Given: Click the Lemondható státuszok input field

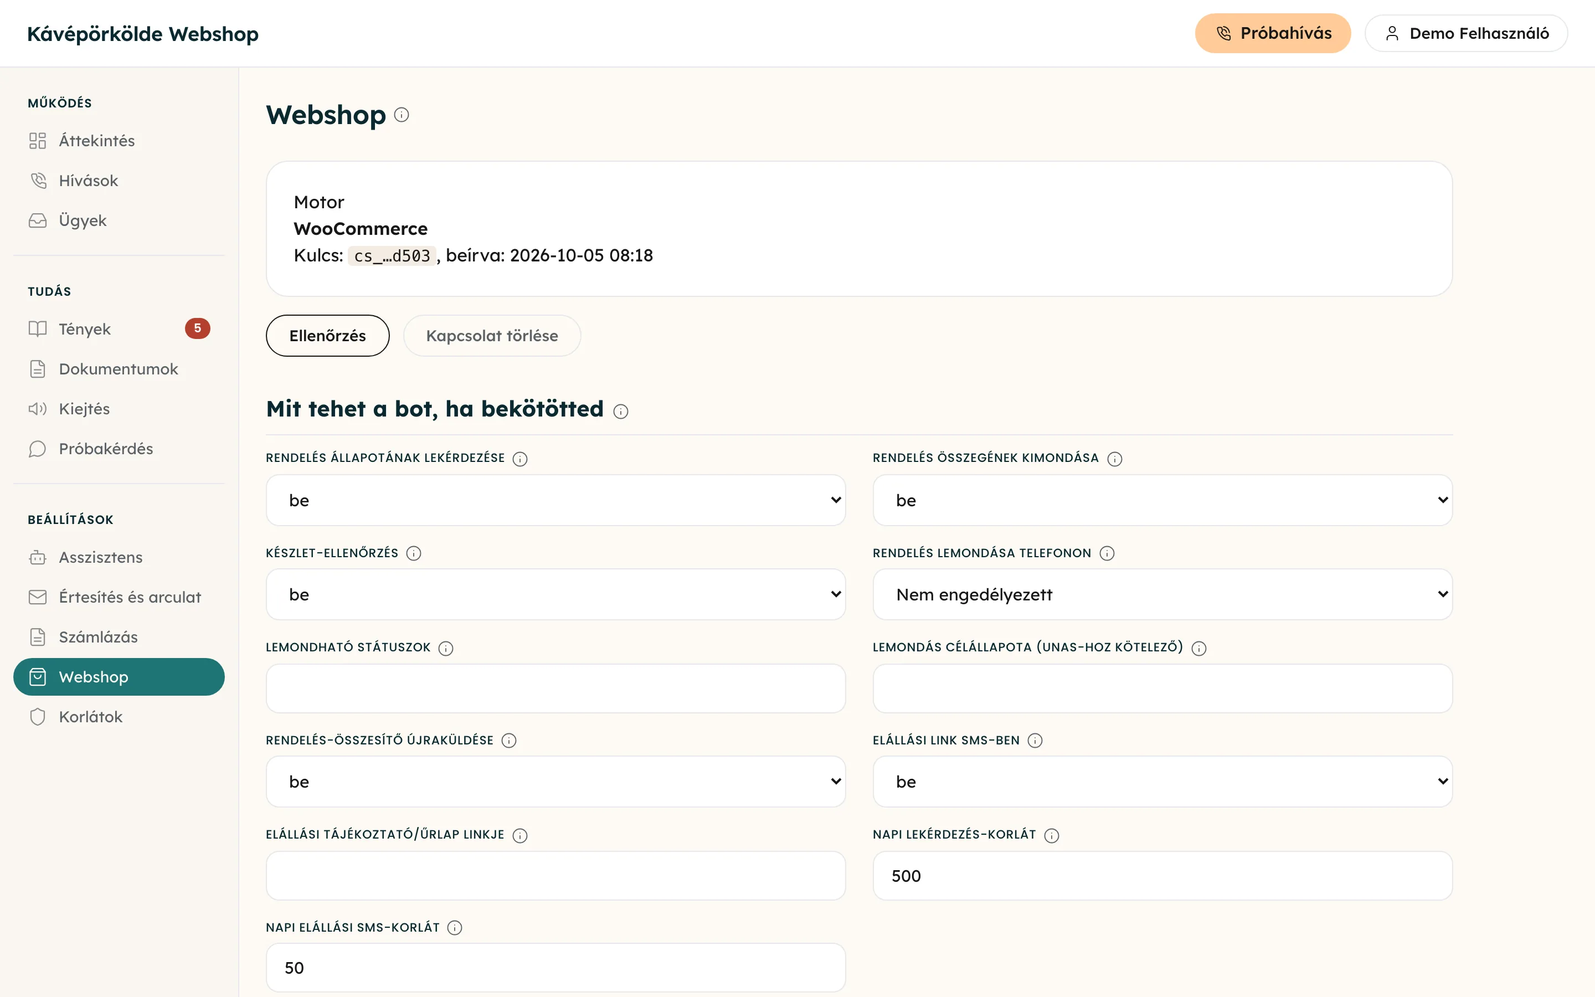Looking at the screenshot, I should pos(555,688).
